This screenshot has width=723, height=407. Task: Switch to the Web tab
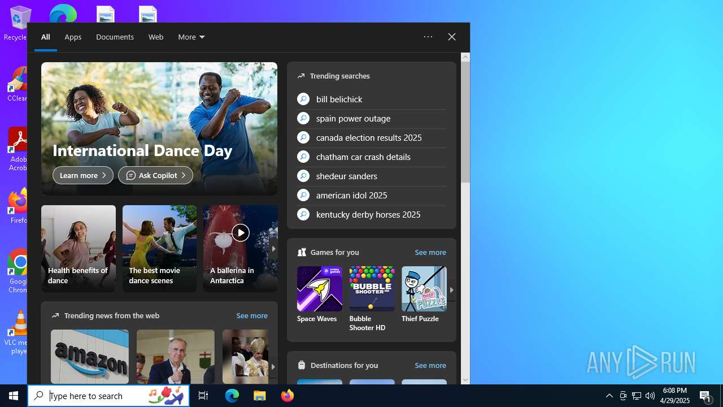[x=156, y=37]
